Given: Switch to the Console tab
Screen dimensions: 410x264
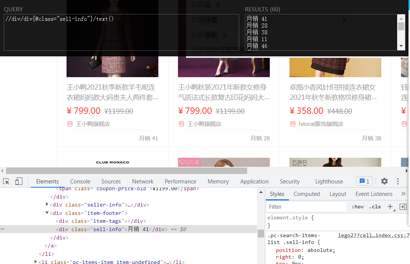Looking at the screenshot, I should (x=80, y=181).
